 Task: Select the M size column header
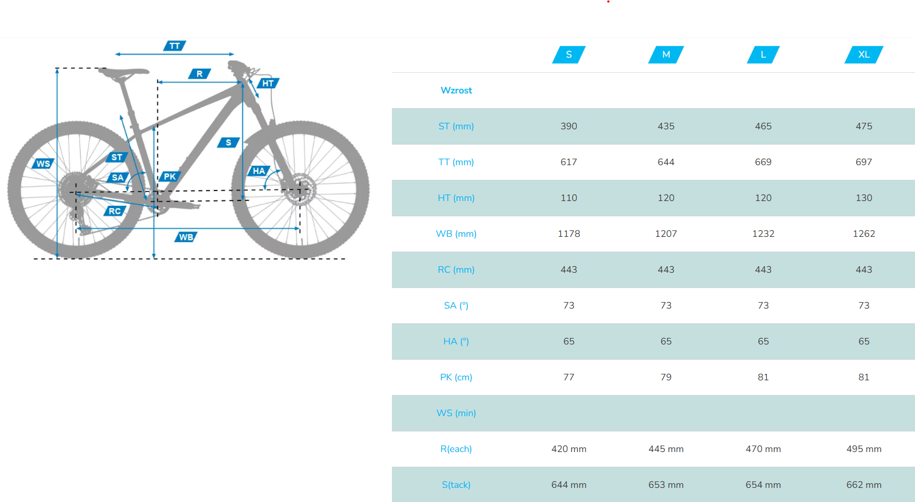click(666, 55)
